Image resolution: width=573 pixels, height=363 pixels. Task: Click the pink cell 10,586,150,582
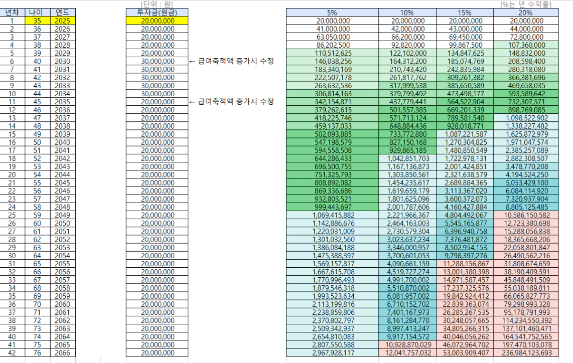coord(526,216)
